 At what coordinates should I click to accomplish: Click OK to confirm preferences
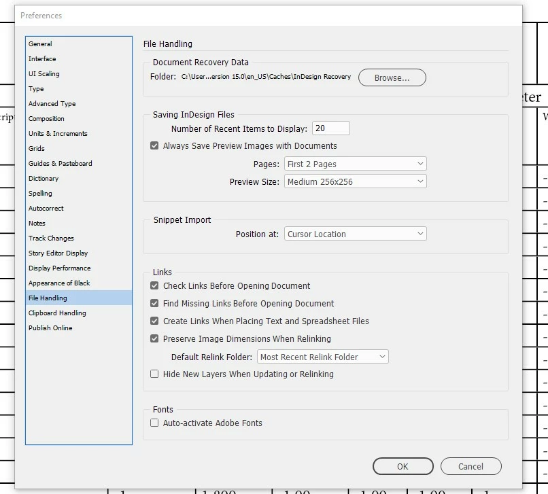pos(403,466)
